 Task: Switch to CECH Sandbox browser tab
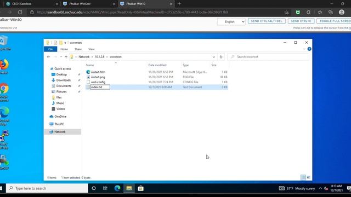pos(31,4)
